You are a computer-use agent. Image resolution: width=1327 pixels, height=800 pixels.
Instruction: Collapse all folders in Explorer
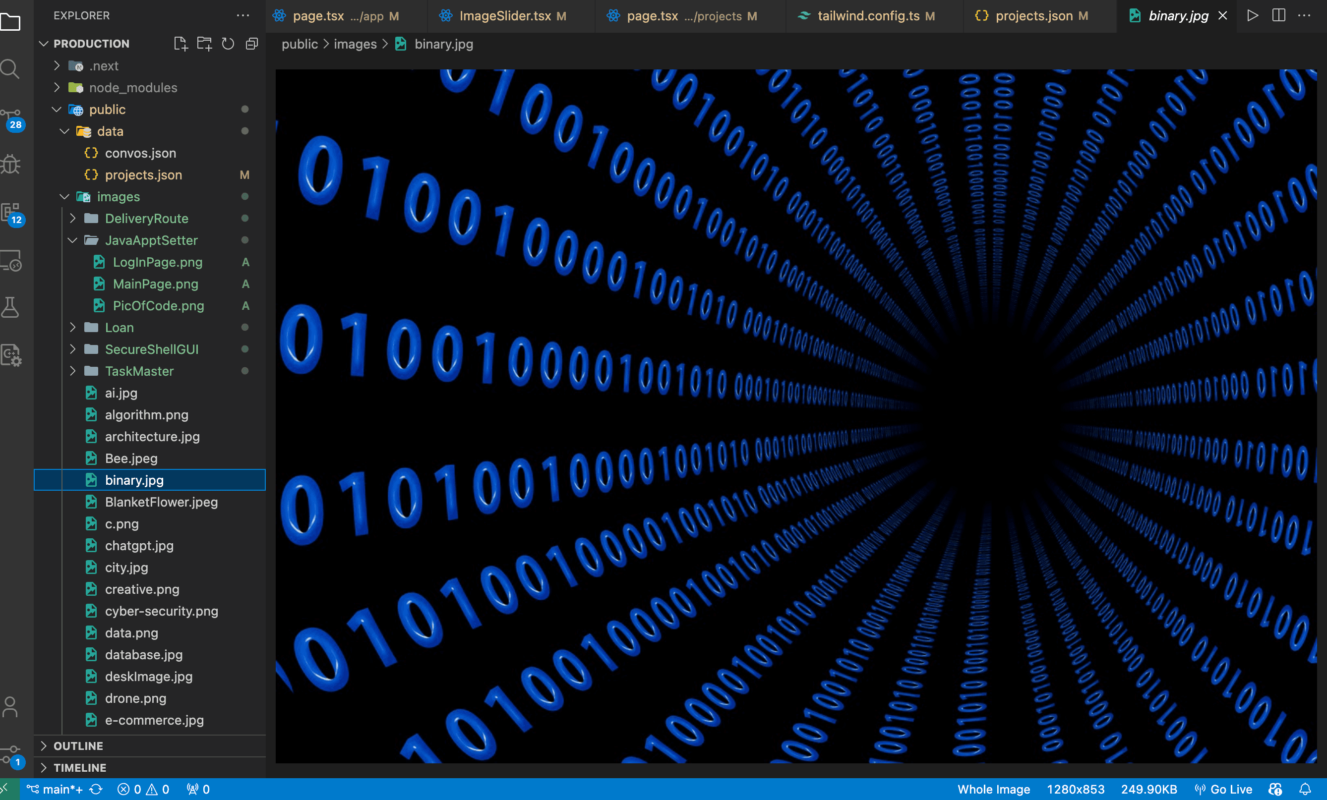point(251,44)
